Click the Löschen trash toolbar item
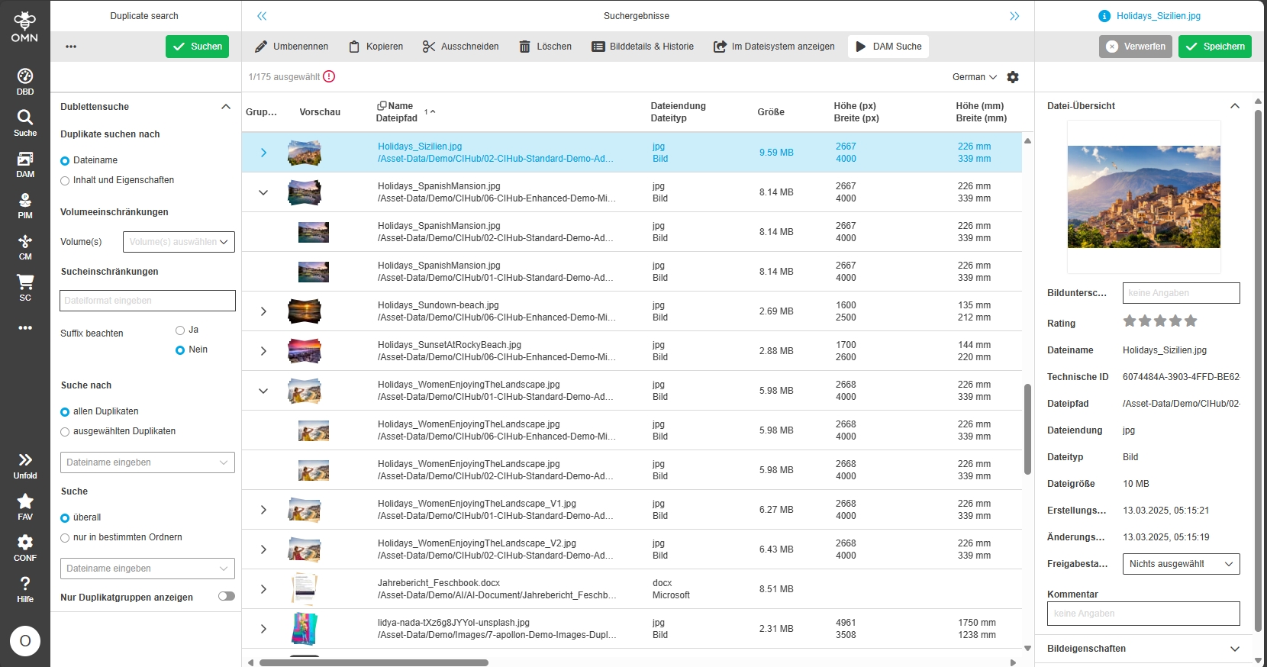 (x=545, y=47)
